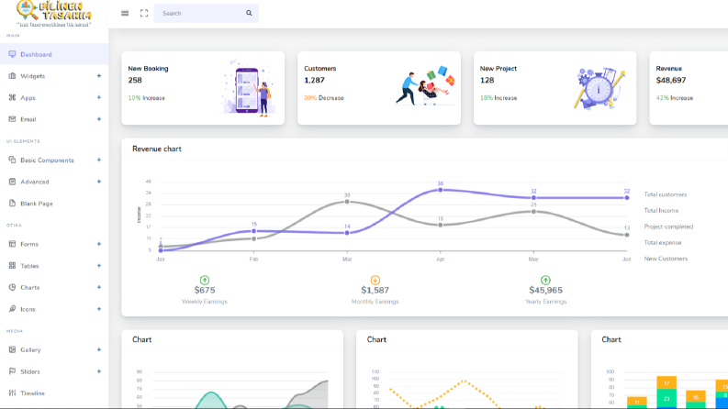Viewport: 728px width, 409px height.
Task: Expand the Sliders submenu plus sign
Action: click(x=99, y=371)
